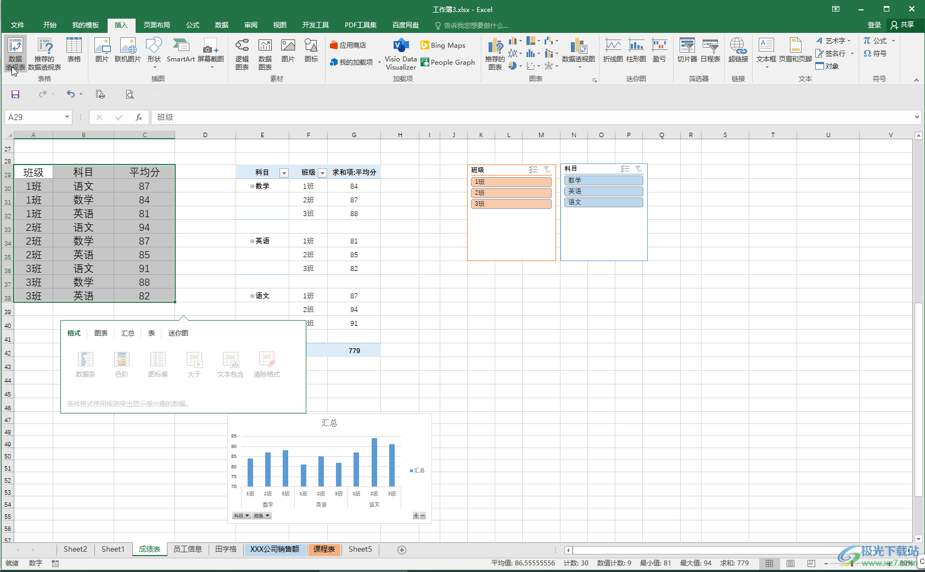This screenshot has width=925, height=572.
Task: Switch to 数据 ribbon tab
Action: click(x=222, y=25)
